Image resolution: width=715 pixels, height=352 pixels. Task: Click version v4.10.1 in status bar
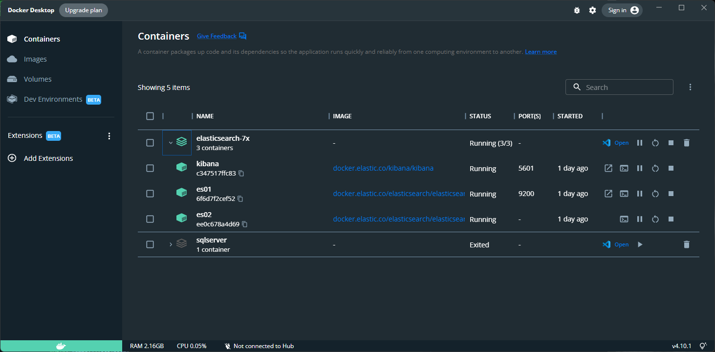click(x=681, y=346)
